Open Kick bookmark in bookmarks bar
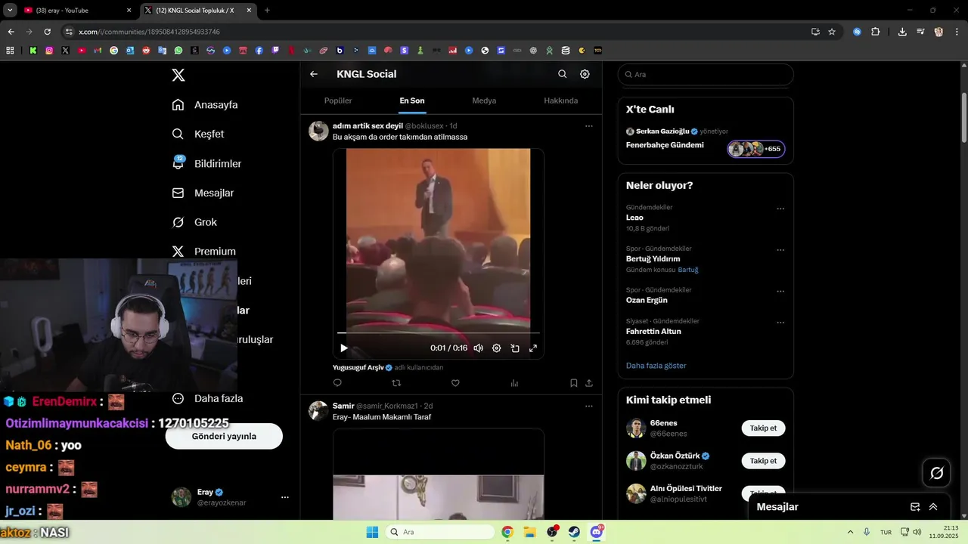 pyautogui.click(x=33, y=51)
